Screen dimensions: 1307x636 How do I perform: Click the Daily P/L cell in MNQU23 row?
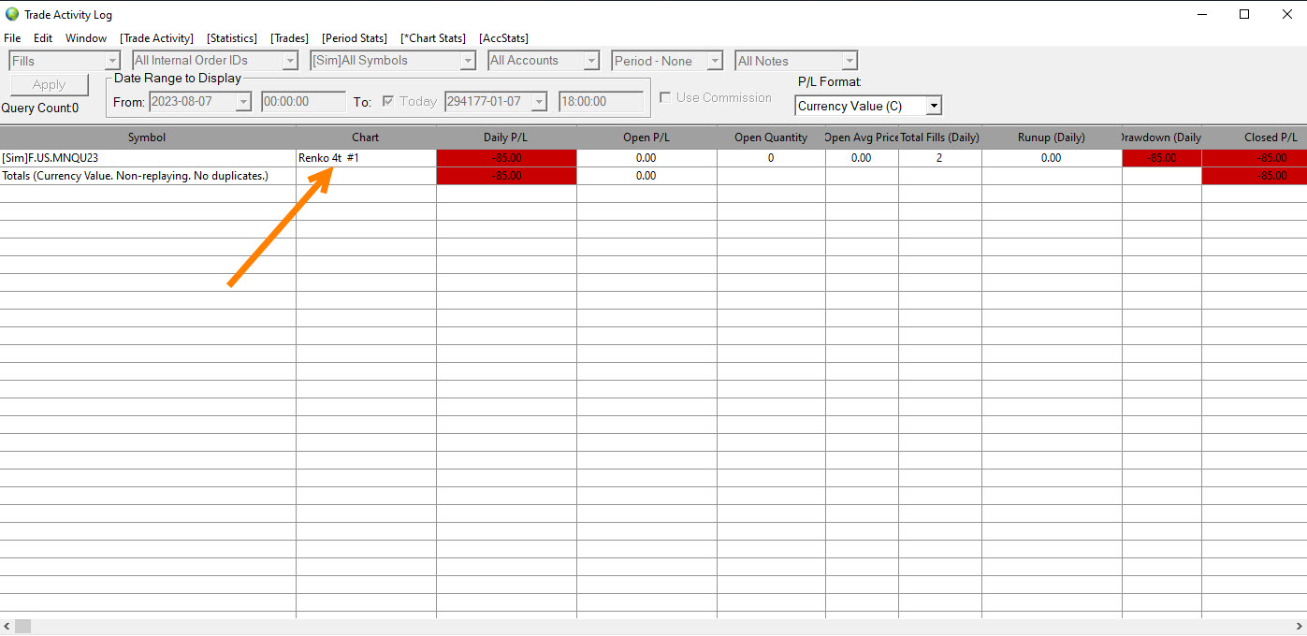coord(506,158)
